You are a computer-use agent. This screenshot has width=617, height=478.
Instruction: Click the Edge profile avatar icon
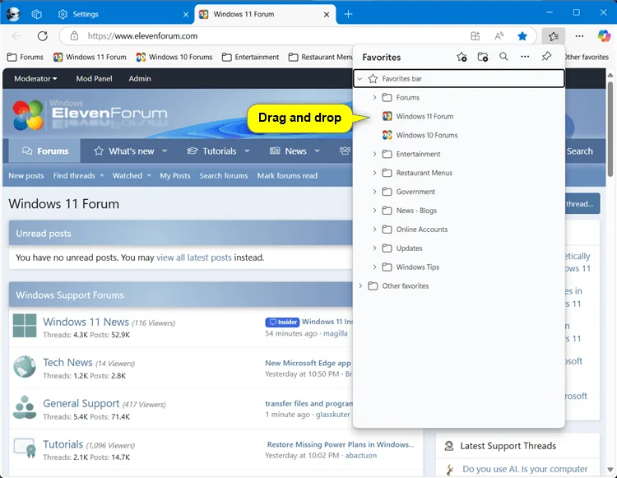click(13, 14)
